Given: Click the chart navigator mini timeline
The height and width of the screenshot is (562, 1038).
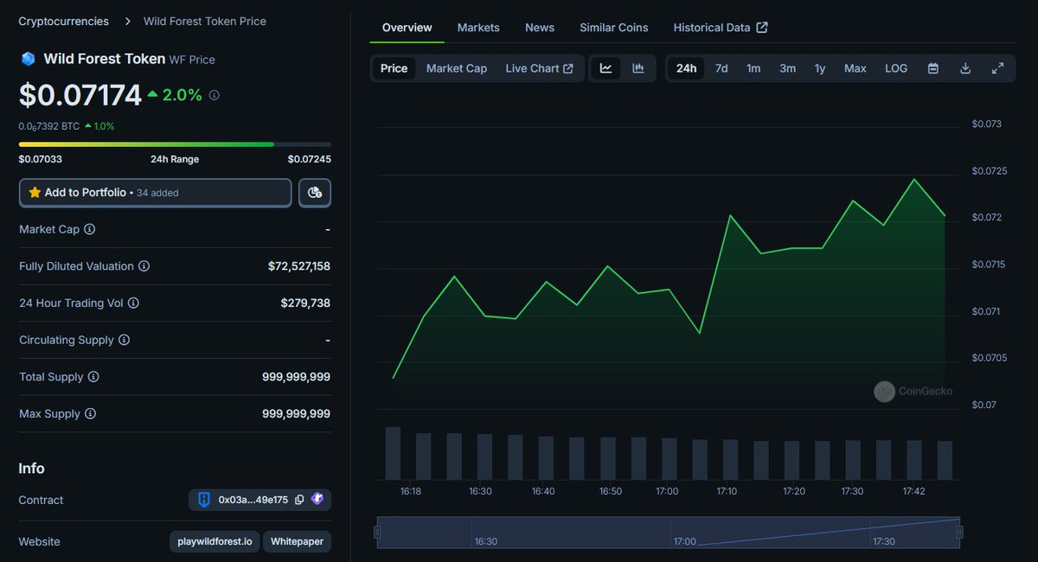Looking at the screenshot, I should pyautogui.click(x=669, y=532).
